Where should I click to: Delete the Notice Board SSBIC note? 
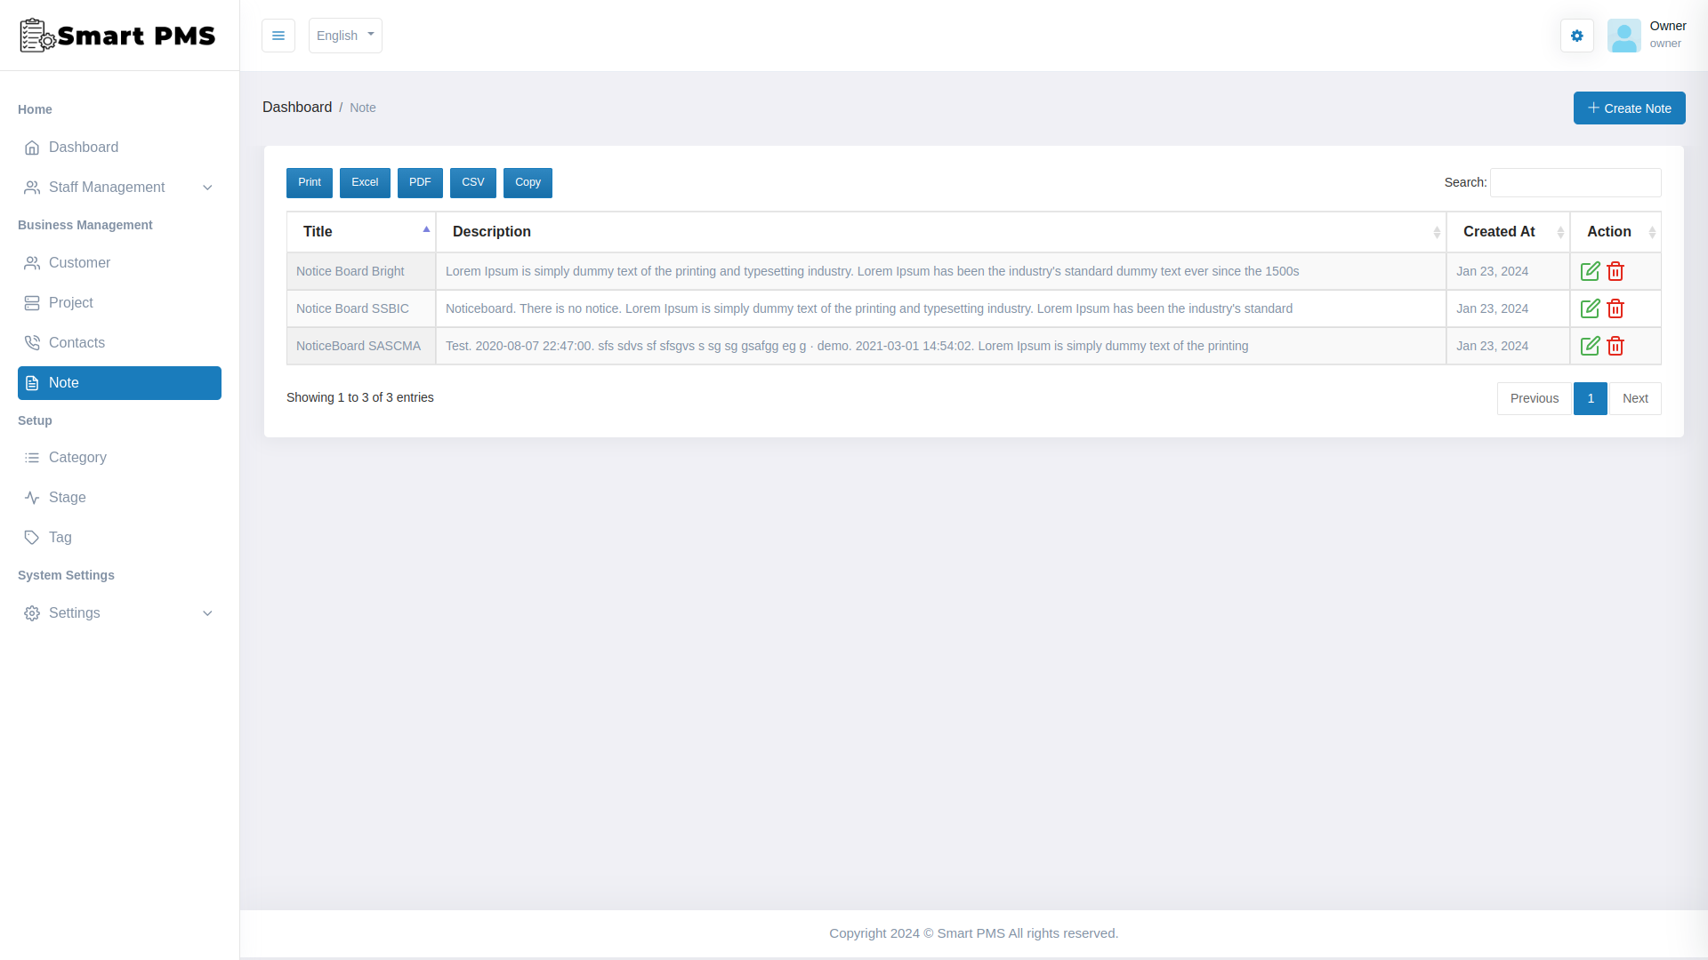[1616, 308]
